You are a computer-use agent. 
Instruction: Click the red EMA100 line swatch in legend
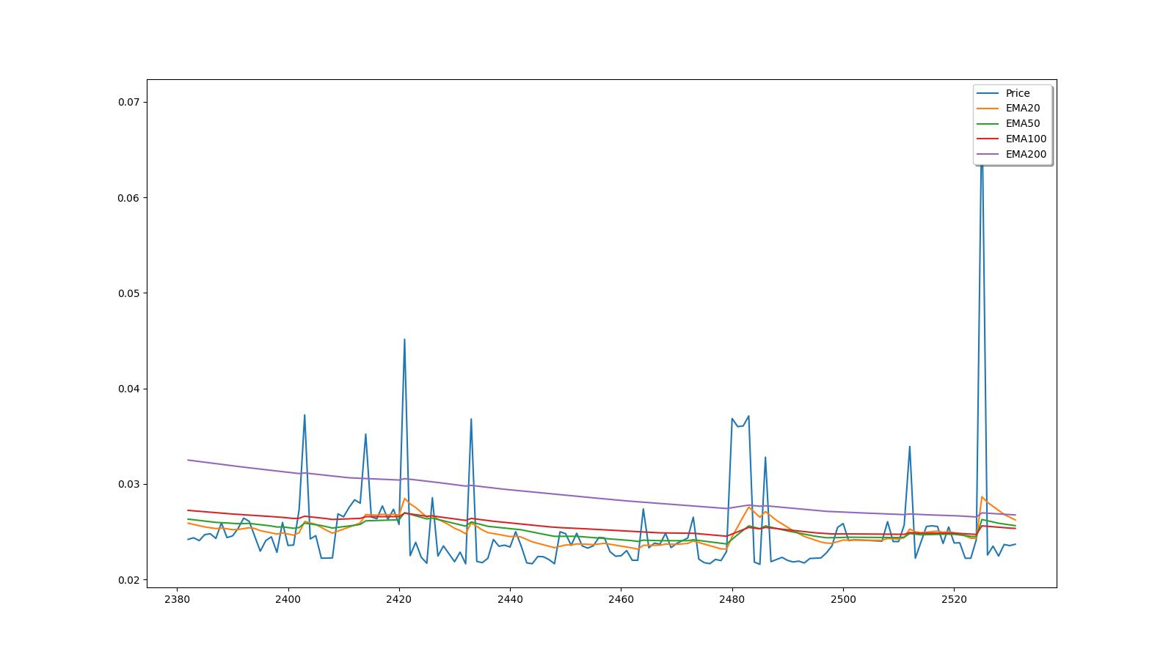988,139
